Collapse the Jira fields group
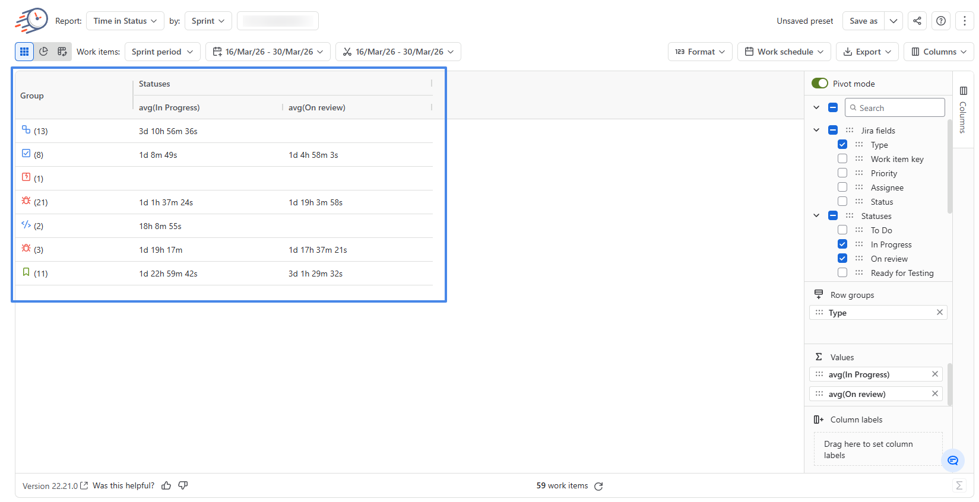 [x=816, y=130]
